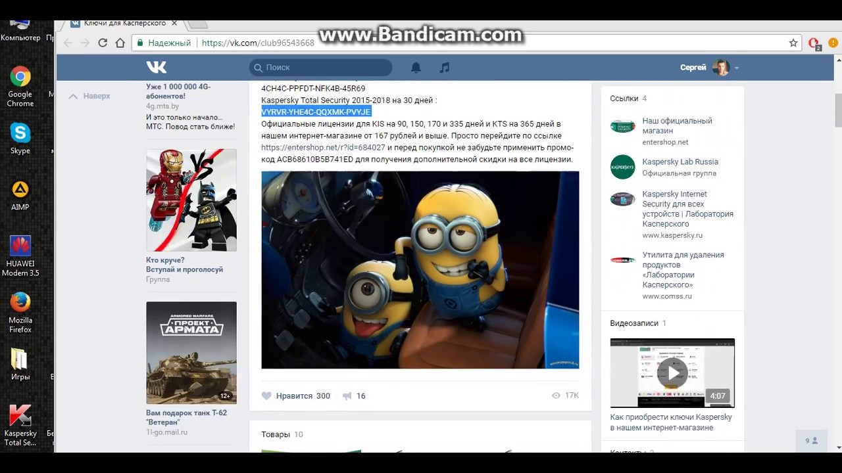Open Уже 1 000 000 4G-абонентов ad

pos(178,91)
